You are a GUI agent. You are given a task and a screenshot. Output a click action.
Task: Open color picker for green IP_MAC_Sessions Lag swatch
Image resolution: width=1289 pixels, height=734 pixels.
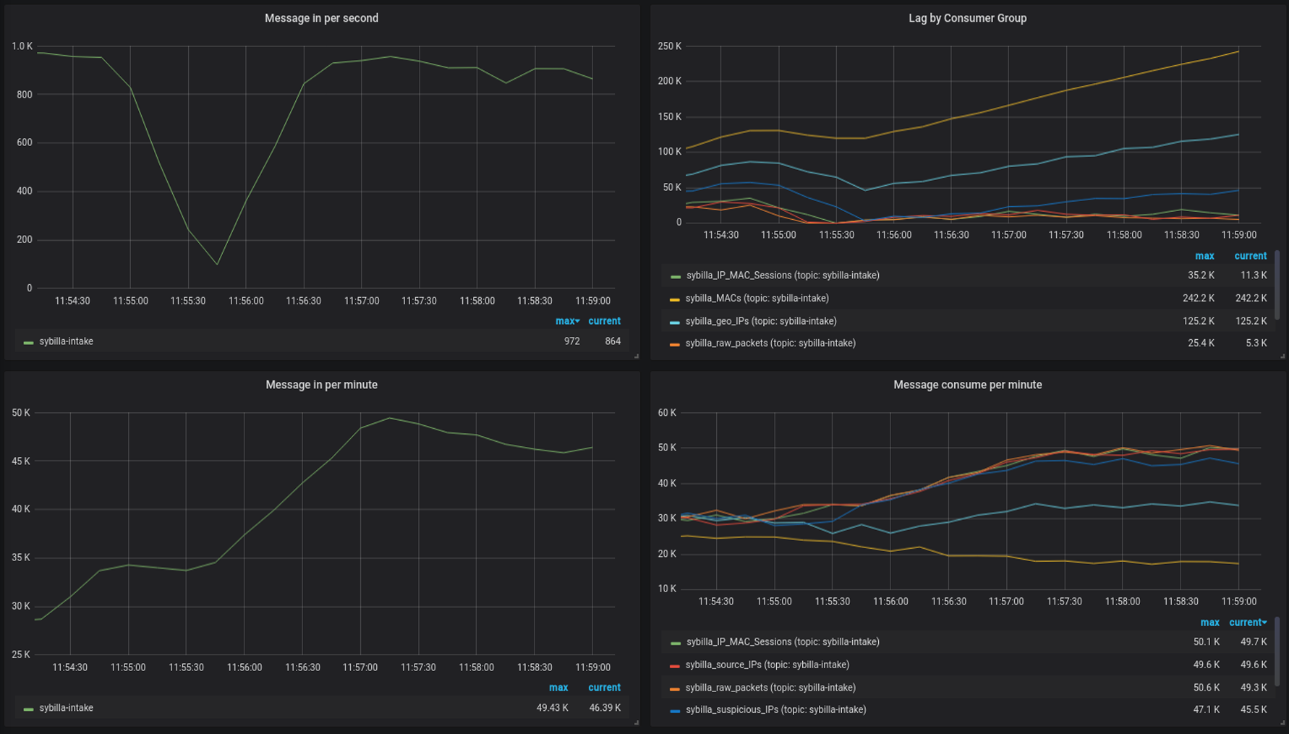click(676, 277)
